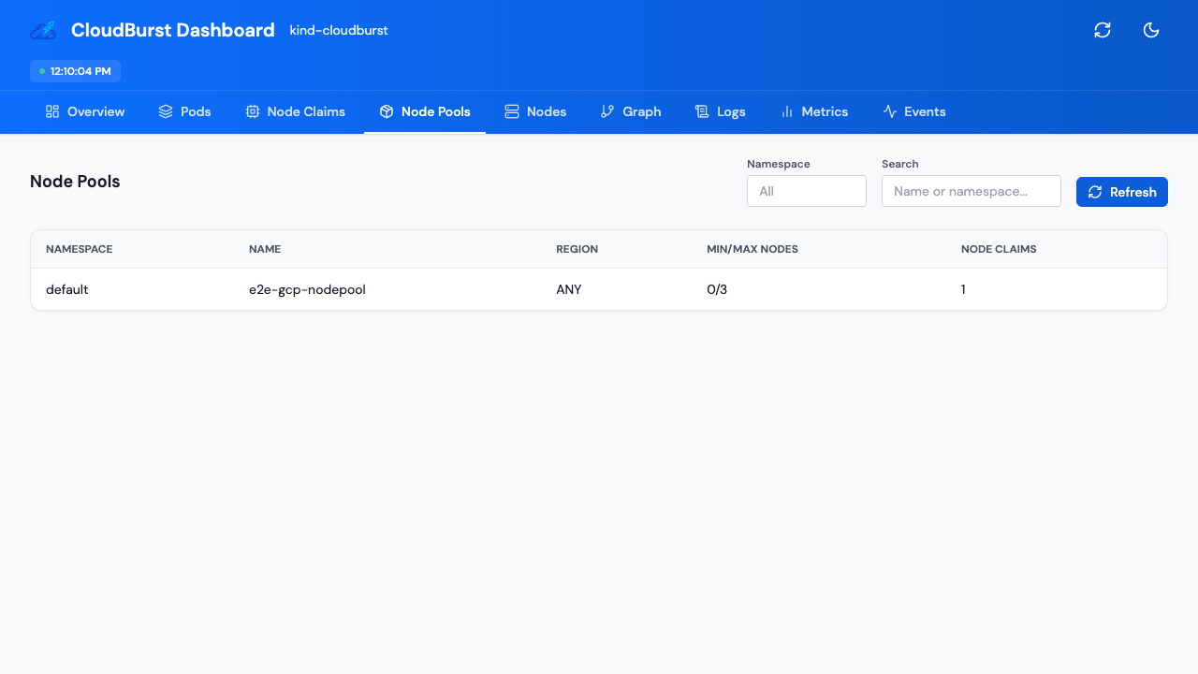Switch to the Node Pools tab
Screen dimensions: 1198x674
425,111
